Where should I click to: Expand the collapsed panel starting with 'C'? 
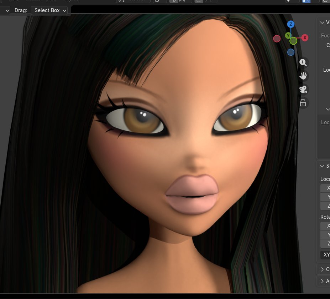tap(322, 269)
